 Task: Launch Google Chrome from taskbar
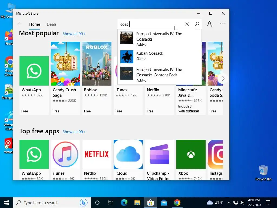pyautogui.click(x=177, y=203)
